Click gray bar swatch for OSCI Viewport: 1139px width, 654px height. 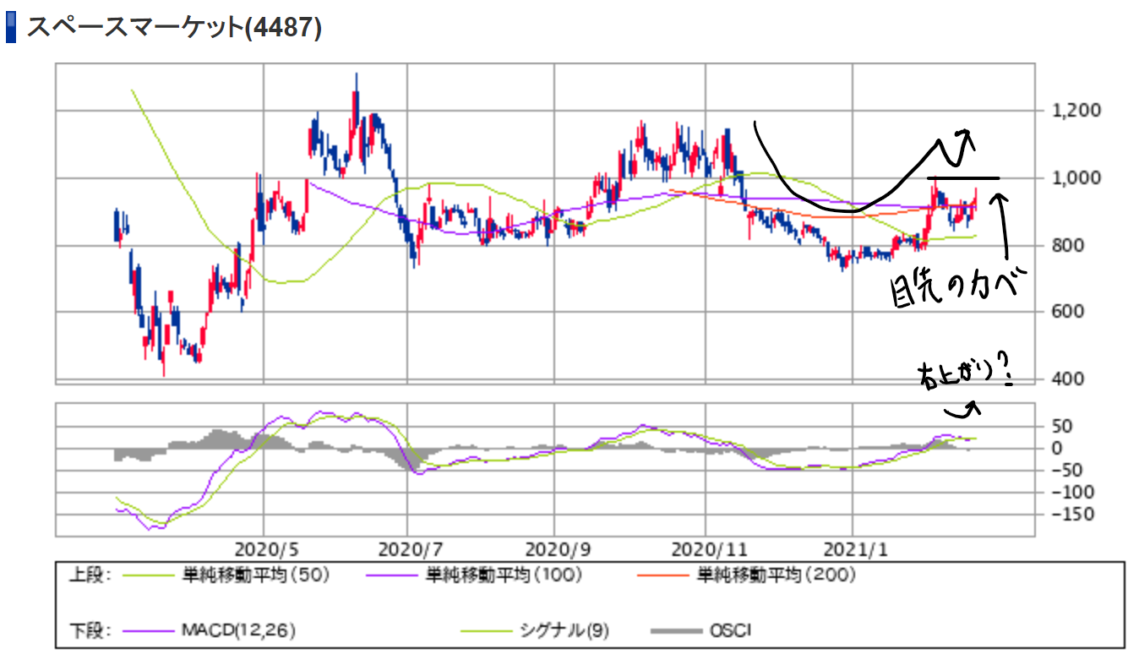[x=677, y=631]
